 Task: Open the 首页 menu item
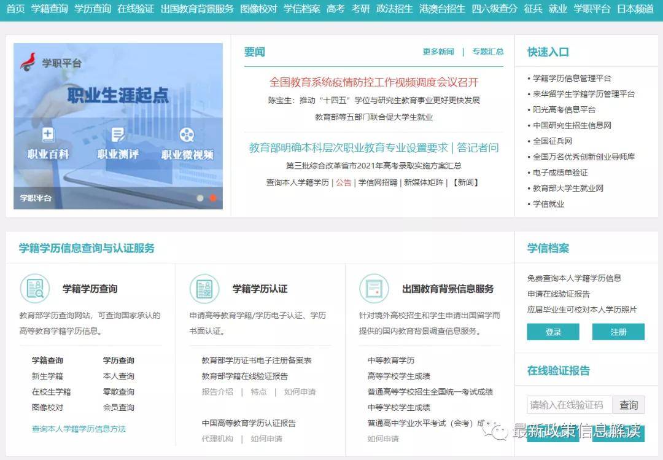pos(14,10)
